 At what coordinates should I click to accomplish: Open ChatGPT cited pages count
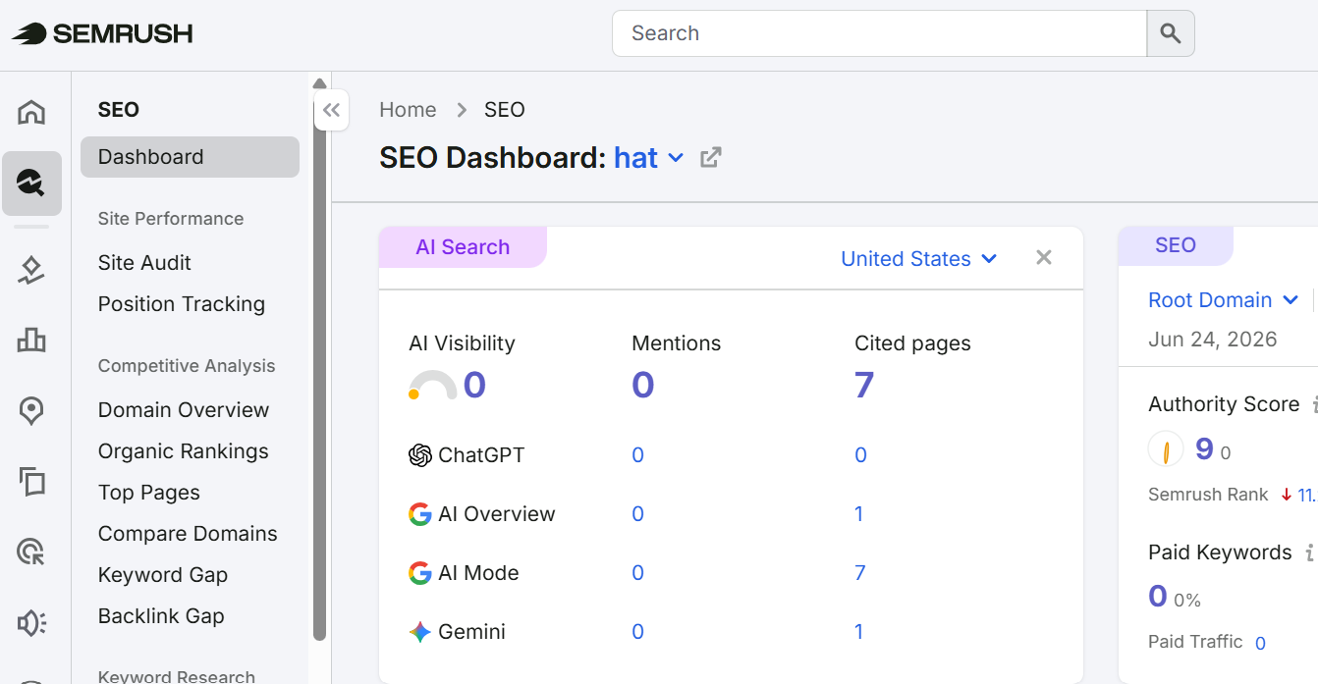[x=860, y=455]
